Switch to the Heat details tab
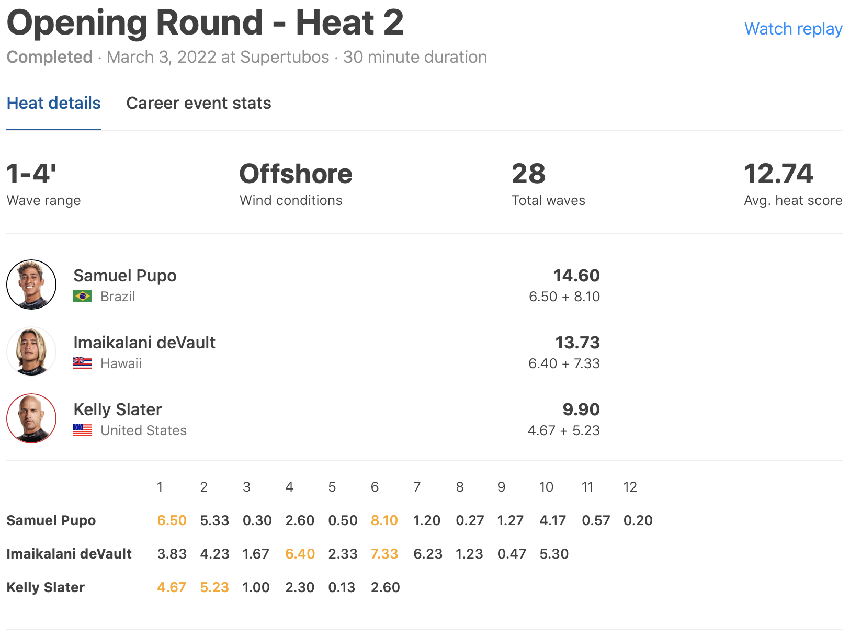This screenshot has height=637, width=861. [x=53, y=103]
